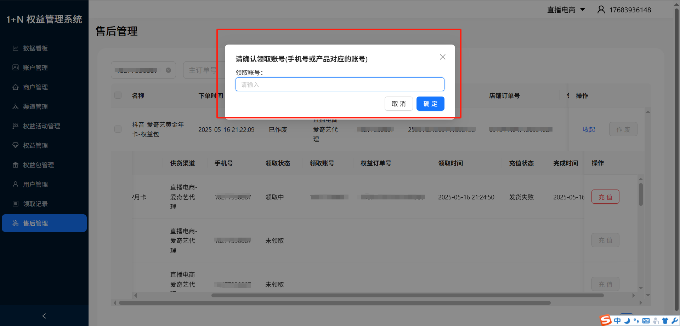The image size is (680, 326).
Task: Collapse the order row via 收起
Action: (x=589, y=129)
